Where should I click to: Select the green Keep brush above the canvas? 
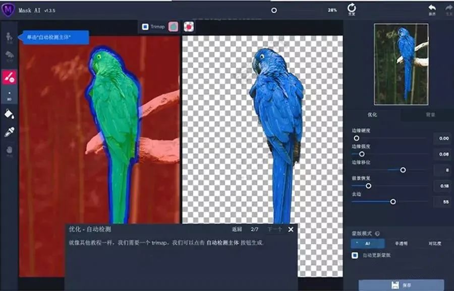tap(175, 26)
